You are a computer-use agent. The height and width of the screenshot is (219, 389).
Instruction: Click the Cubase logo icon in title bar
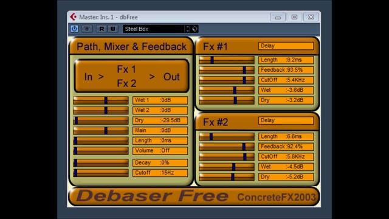(x=74, y=17)
